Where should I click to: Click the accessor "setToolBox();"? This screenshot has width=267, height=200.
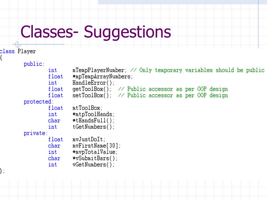[92, 95]
